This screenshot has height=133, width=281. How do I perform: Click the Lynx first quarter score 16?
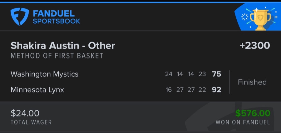click(x=169, y=90)
